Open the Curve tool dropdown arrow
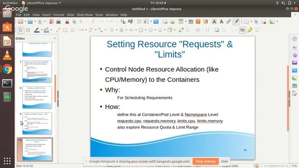Screen dimensions: 299x168 (95, 30)
